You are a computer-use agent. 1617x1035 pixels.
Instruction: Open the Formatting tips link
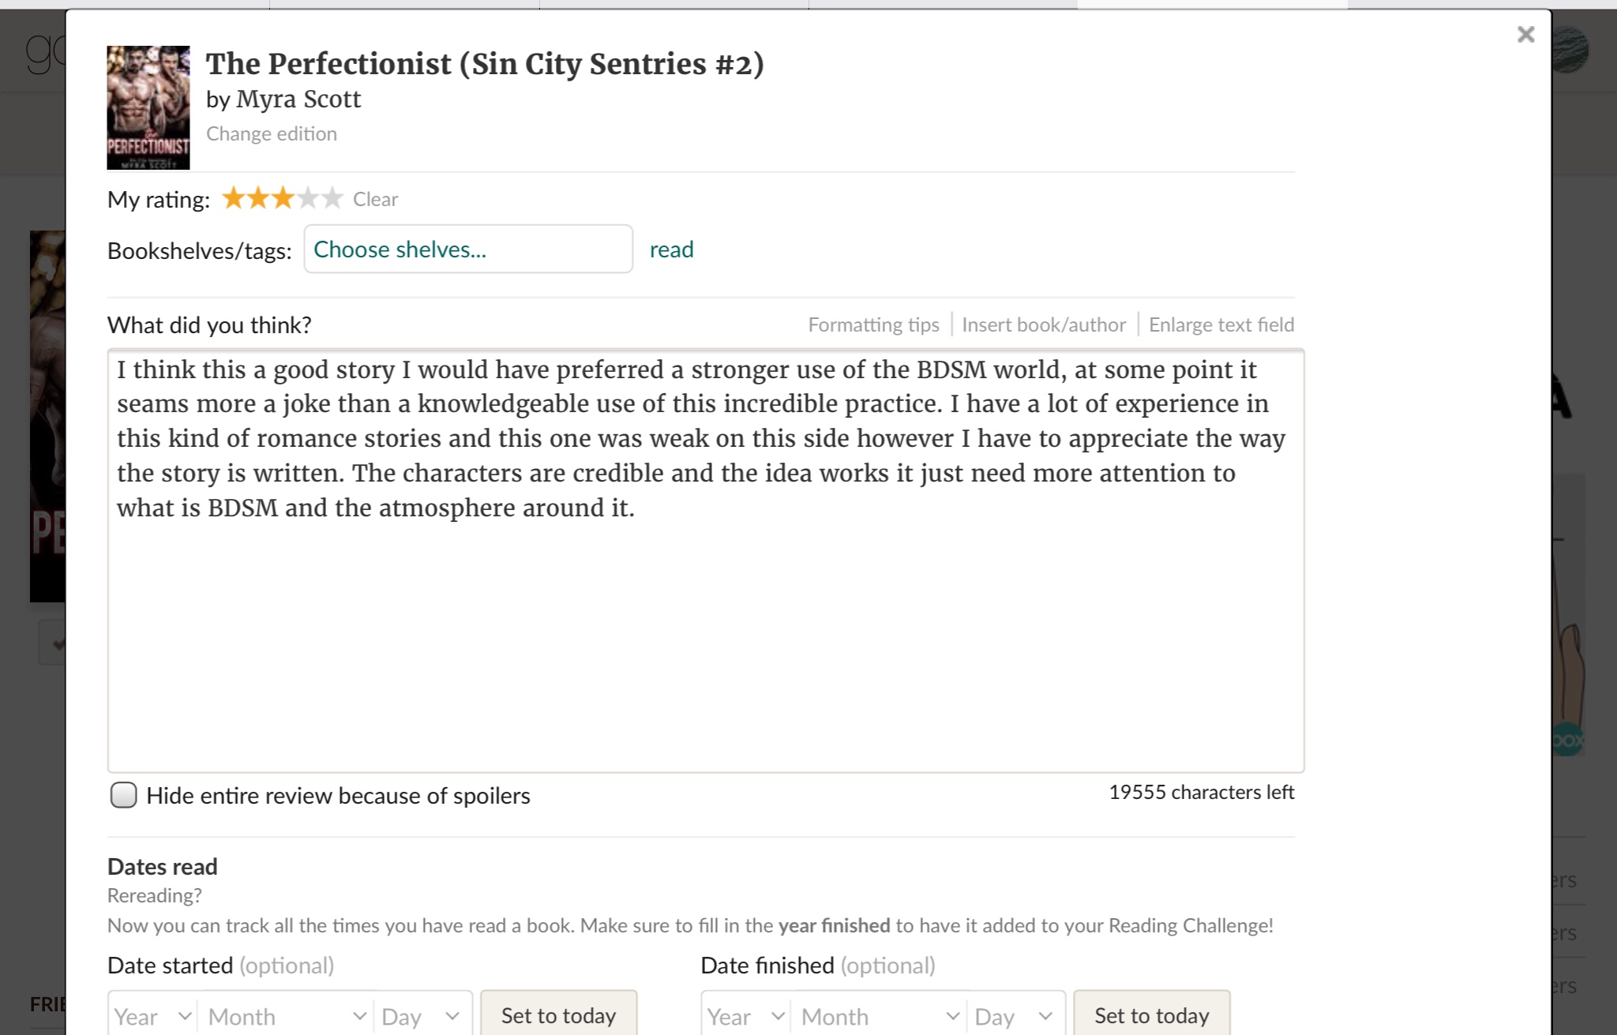[873, 324]
